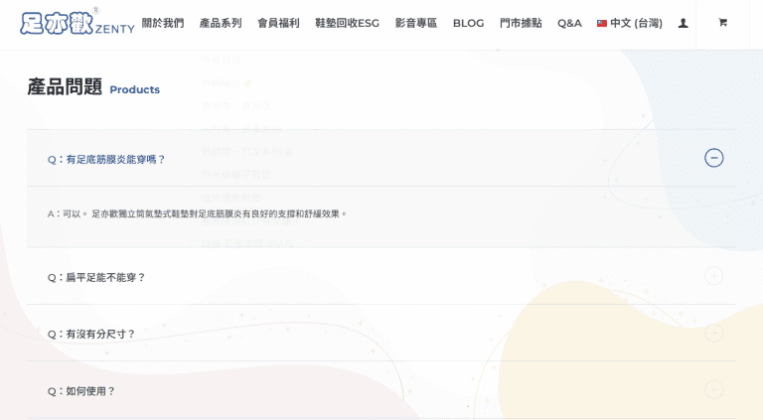
Task: Click the Q&A navigation link
Action: coord(569,23)
